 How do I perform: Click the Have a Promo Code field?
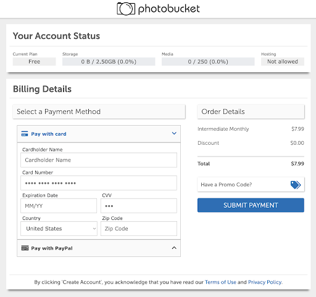[x=251, y=185]
